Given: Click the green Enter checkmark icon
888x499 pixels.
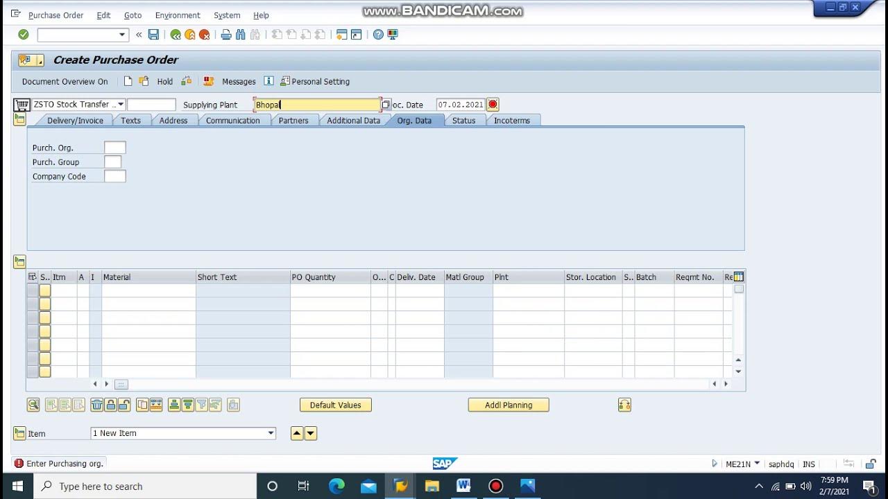Looking at the screenshot, I should [x=24, y=35].
